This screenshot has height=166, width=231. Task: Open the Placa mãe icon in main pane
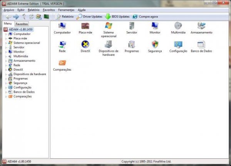[85, 26]
